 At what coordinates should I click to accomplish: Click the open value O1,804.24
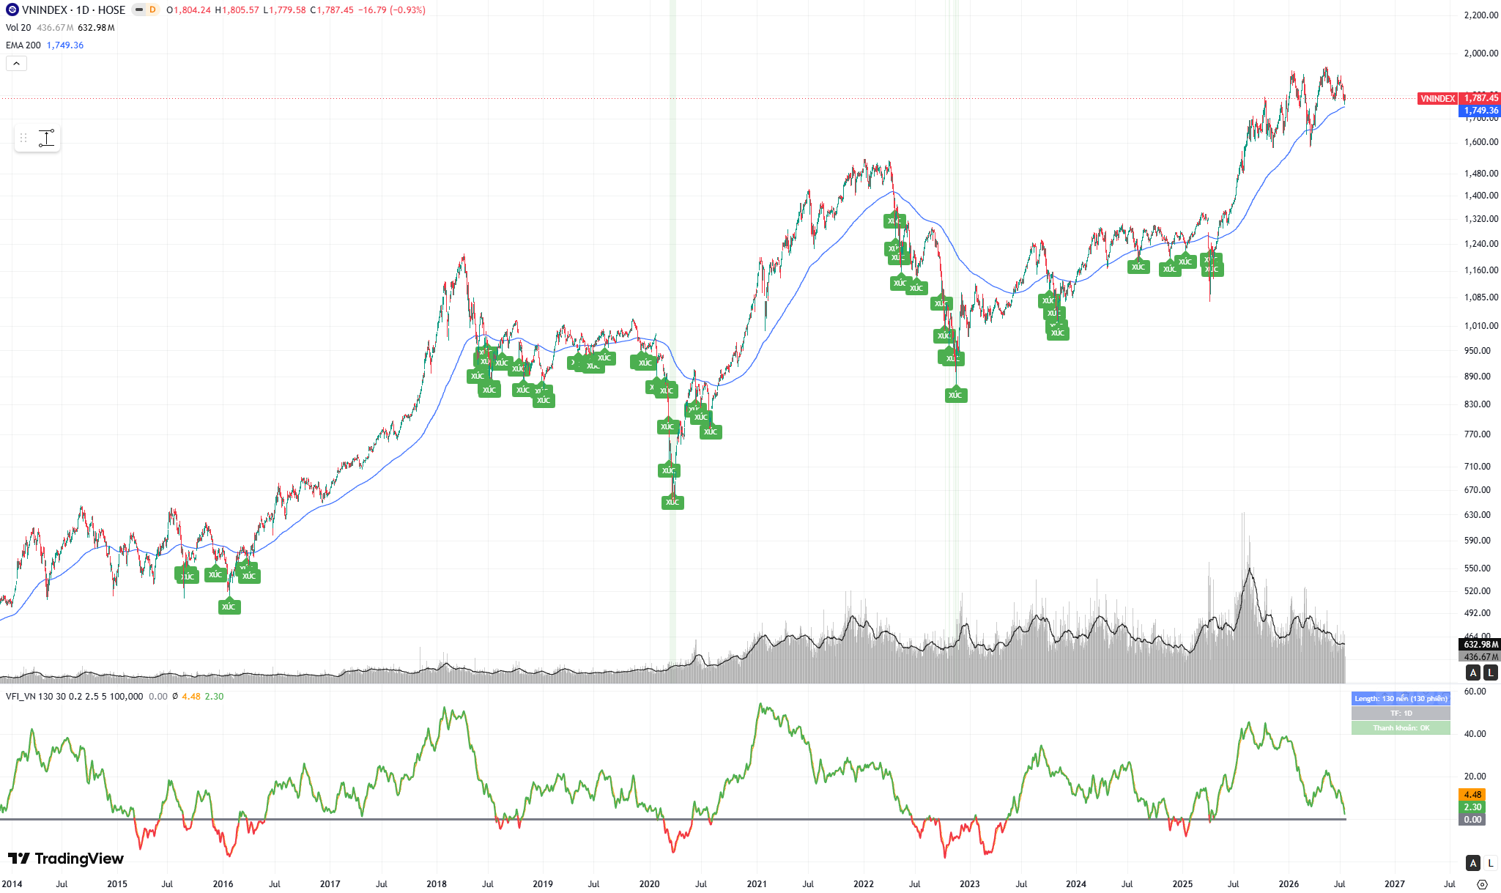click(x=189, y=10)
